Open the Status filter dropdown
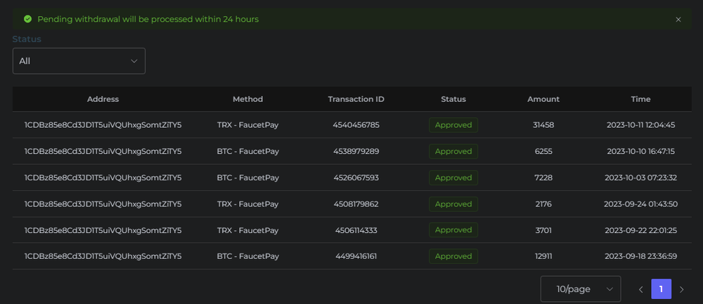This screenshot has width=703, height=304. (79, 61)
